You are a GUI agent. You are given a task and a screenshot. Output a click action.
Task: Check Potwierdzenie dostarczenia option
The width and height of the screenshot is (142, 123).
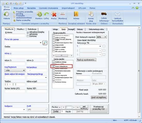pyautogui.click(x=53, y=71)
